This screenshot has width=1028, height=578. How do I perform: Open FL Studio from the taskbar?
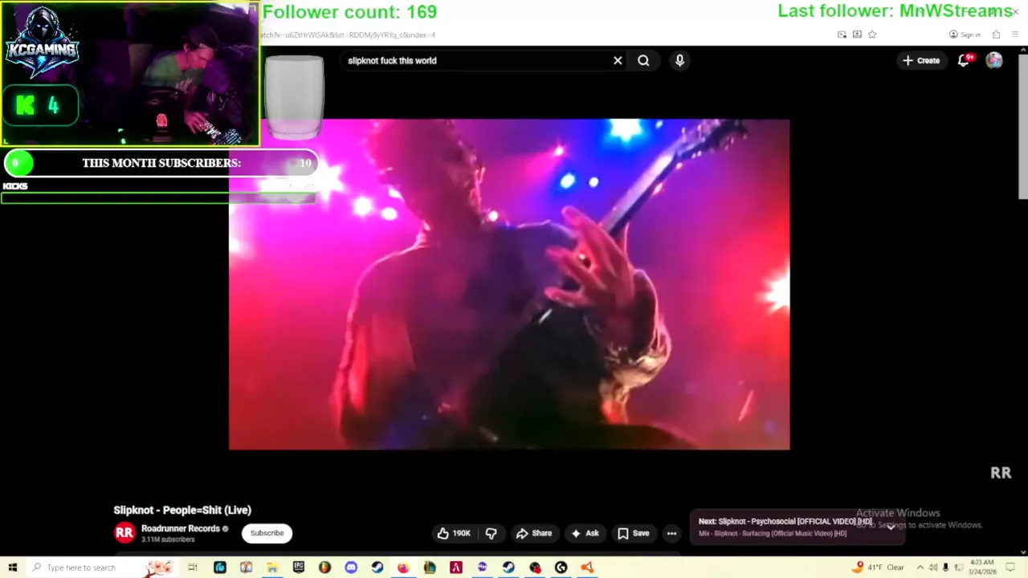(x=324, y=568)
